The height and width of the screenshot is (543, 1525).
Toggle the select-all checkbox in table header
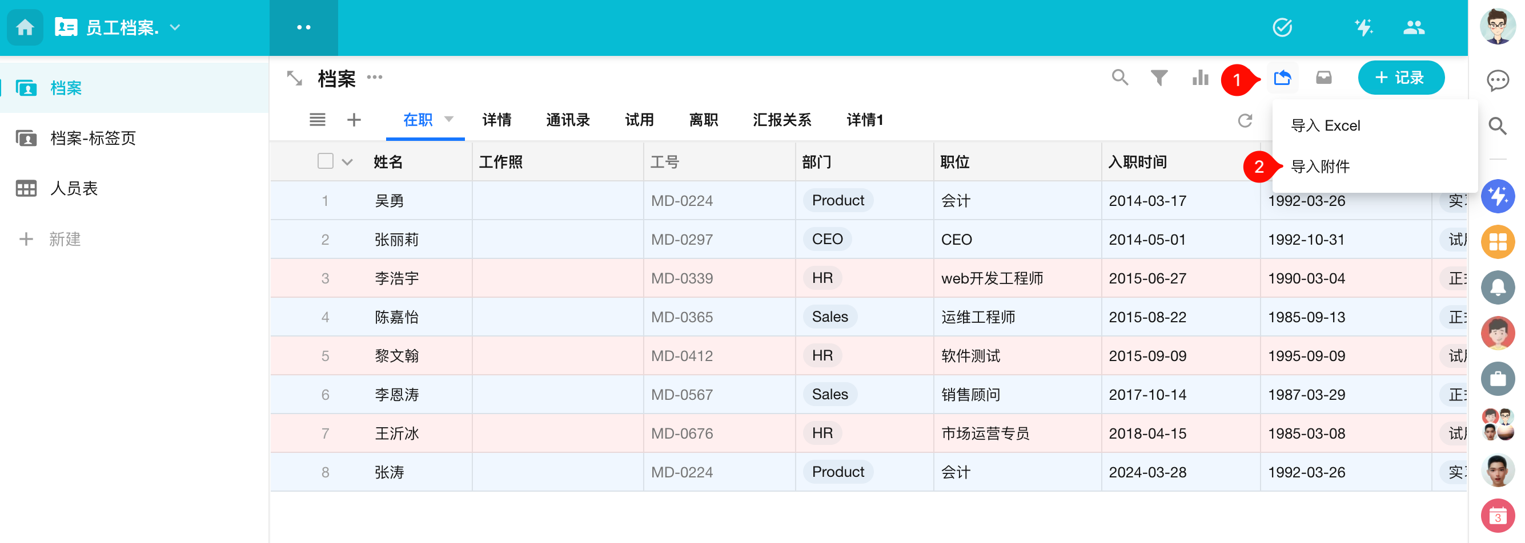(x=325, y=161)
